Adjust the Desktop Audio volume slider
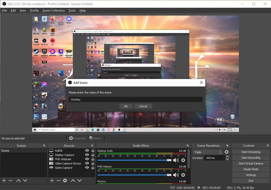 pos(169,160)
